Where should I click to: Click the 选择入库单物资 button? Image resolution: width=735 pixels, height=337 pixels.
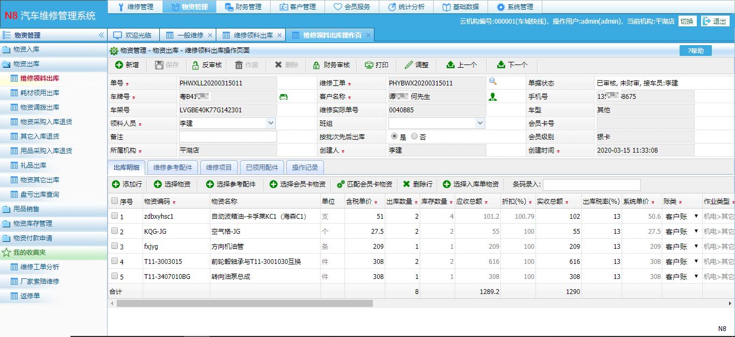pos(471,184)
